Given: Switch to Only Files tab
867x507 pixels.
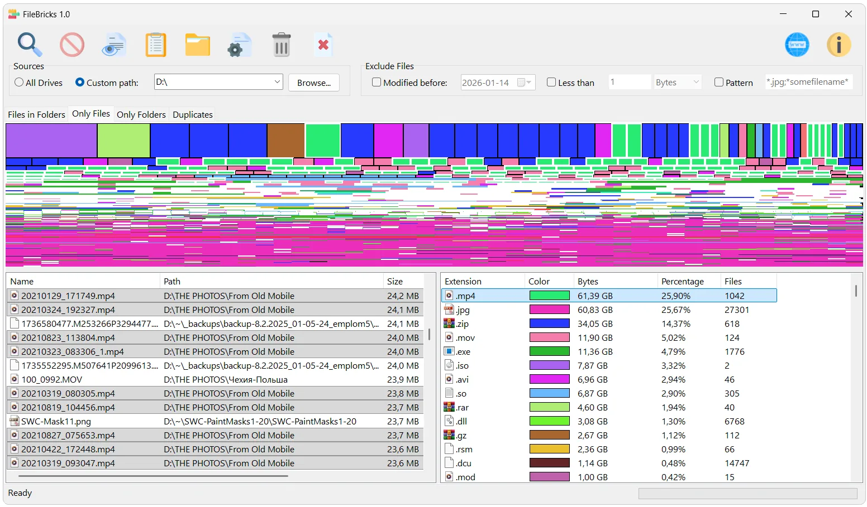Looking at the screenshot, I should (91, 114).
